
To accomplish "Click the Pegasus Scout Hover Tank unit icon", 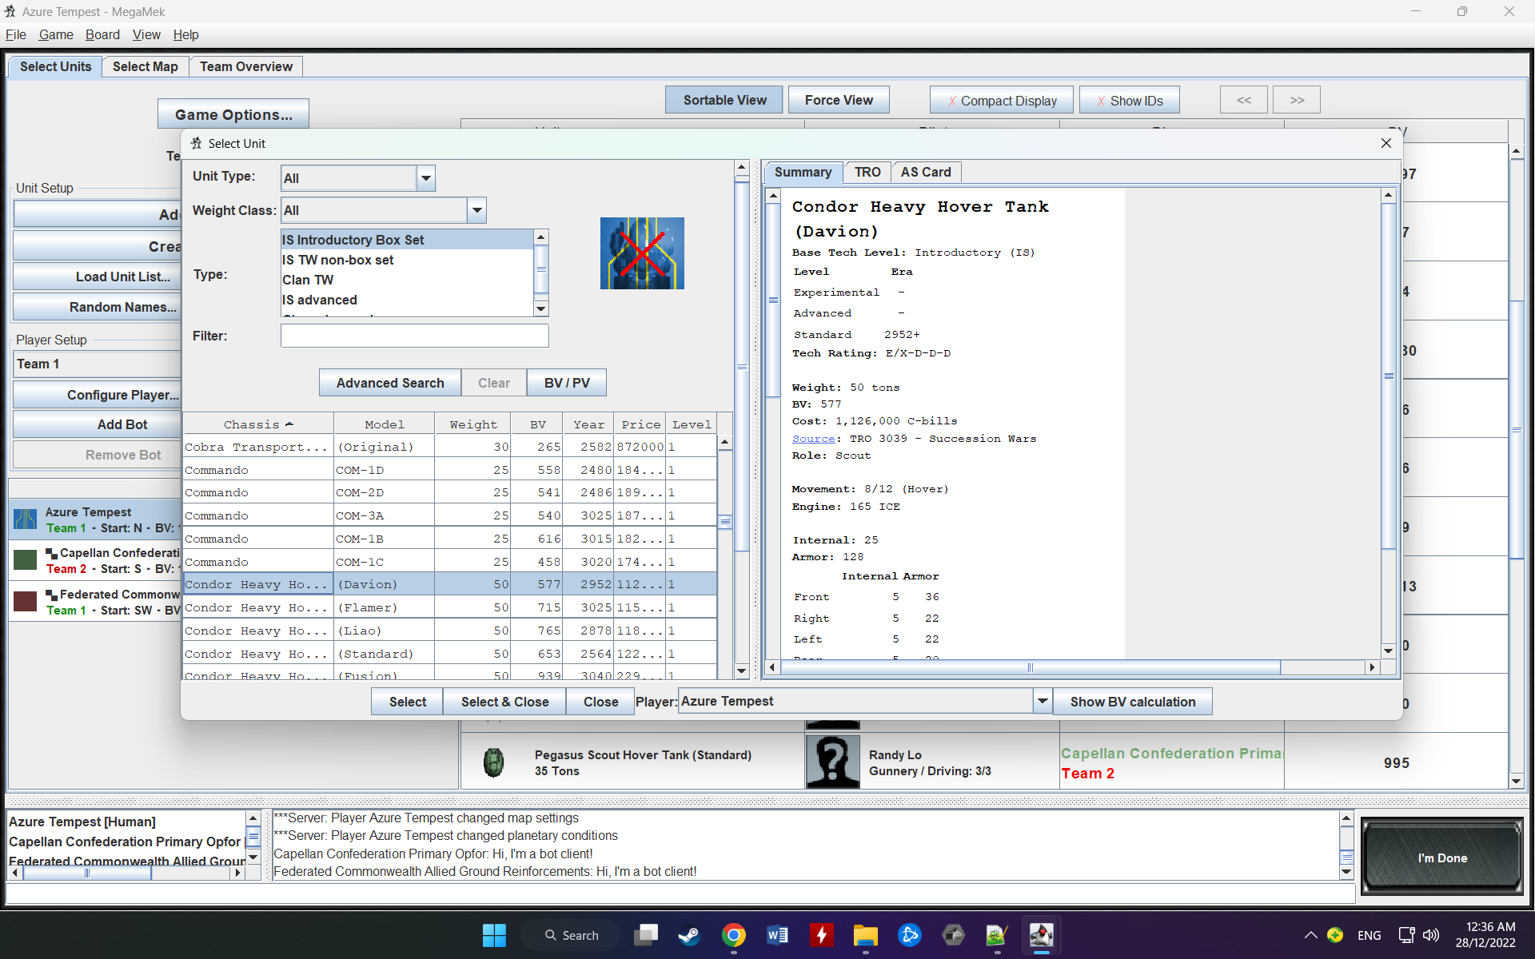I will (494, 762).
